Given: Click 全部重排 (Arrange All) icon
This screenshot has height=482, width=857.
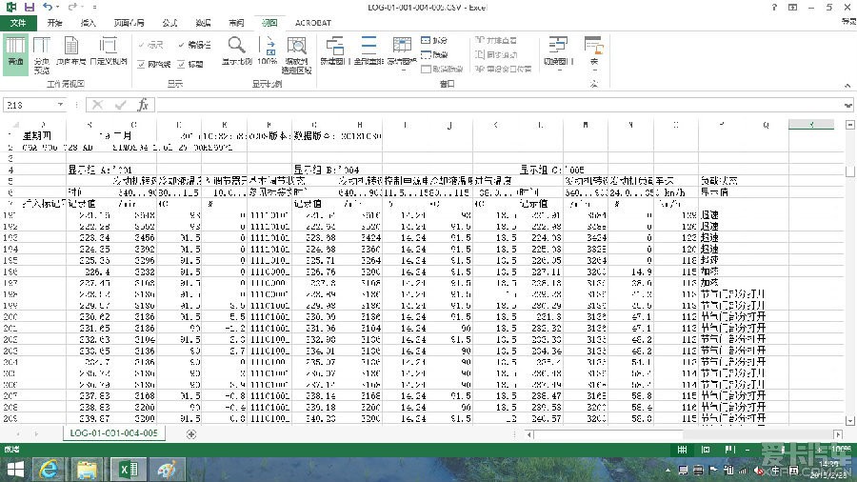Looking at the screenshot, I should [x=369, y=50].
